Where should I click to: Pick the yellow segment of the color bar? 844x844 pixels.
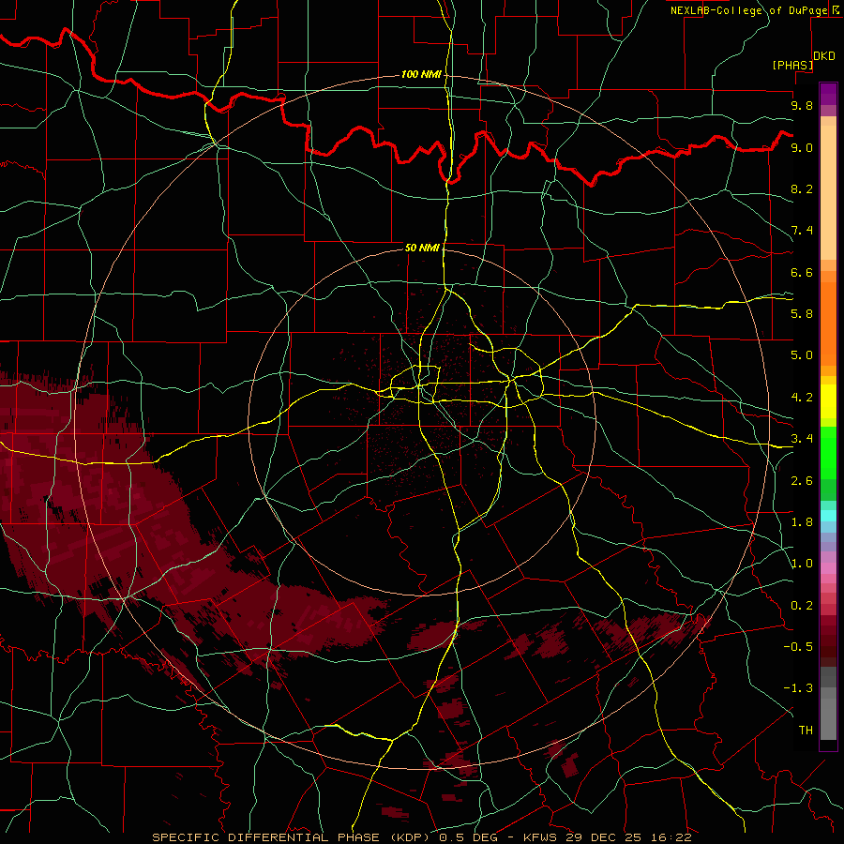828,401
